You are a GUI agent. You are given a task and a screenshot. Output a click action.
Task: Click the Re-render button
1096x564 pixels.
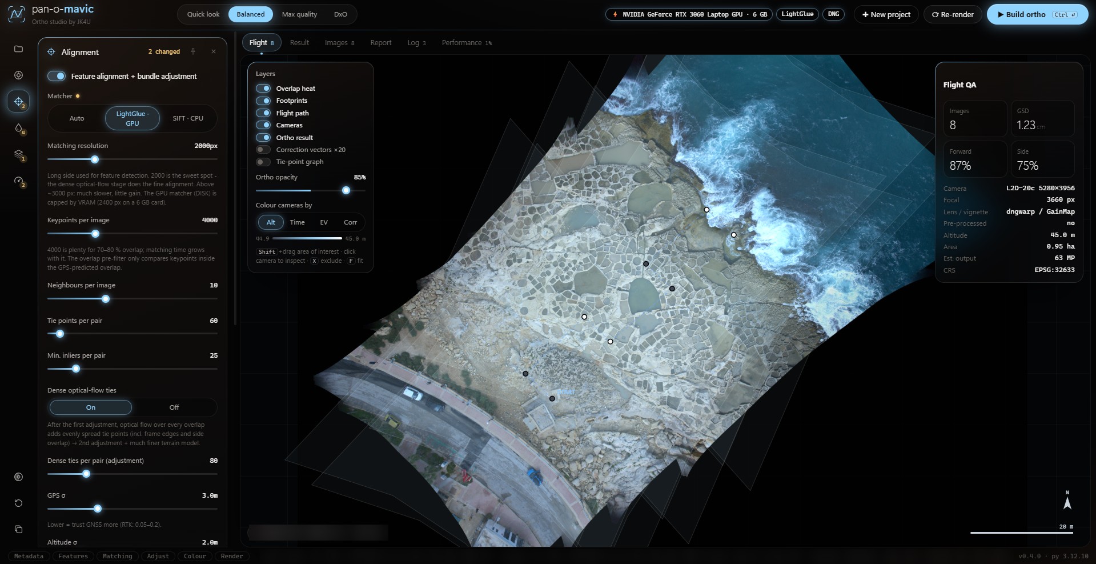953,14
